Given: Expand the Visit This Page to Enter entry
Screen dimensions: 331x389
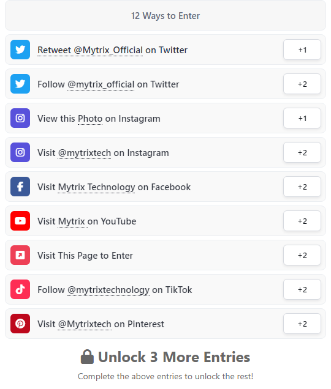Looking at the screenshot, I should (x=165, y=255).
